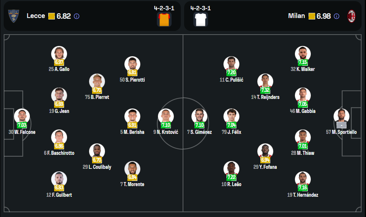The height and width of the screenshot is (217, 366).
Task: Click the AC Milan club crest
Action: (352, 16)
